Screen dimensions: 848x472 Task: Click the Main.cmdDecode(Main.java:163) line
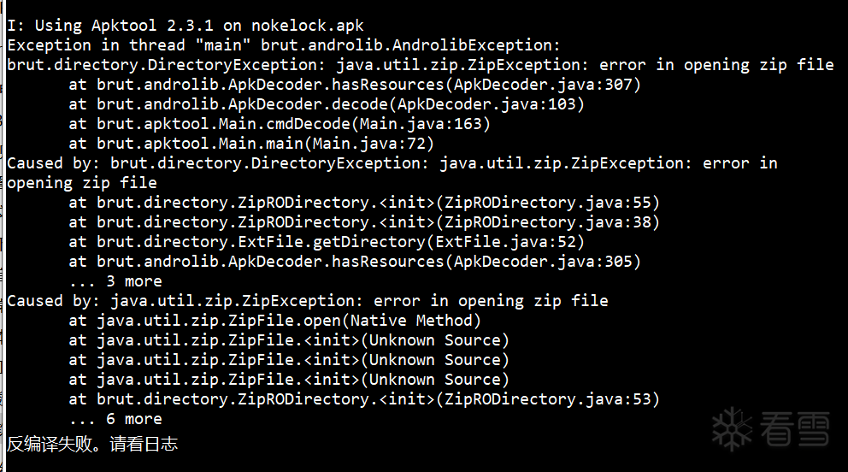click(x=280, y=124)
